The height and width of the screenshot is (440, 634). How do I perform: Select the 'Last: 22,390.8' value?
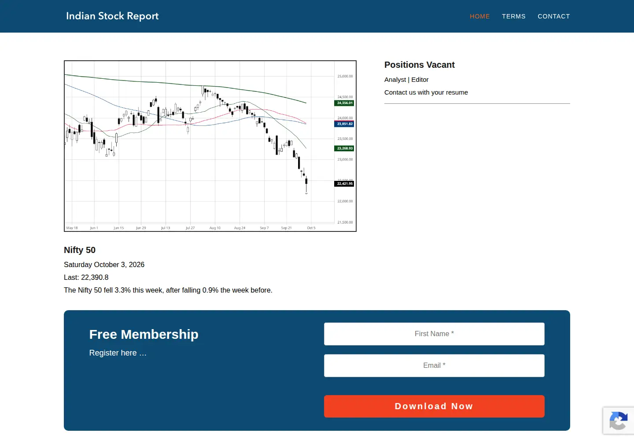click(x=86, y=277)
